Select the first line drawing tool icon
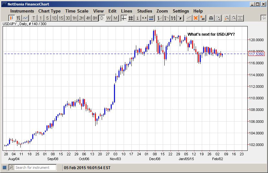 point(160,18)
